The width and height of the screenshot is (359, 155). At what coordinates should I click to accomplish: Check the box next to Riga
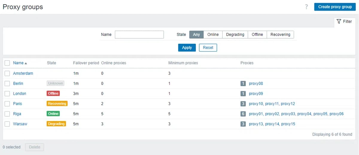[7, 114]
